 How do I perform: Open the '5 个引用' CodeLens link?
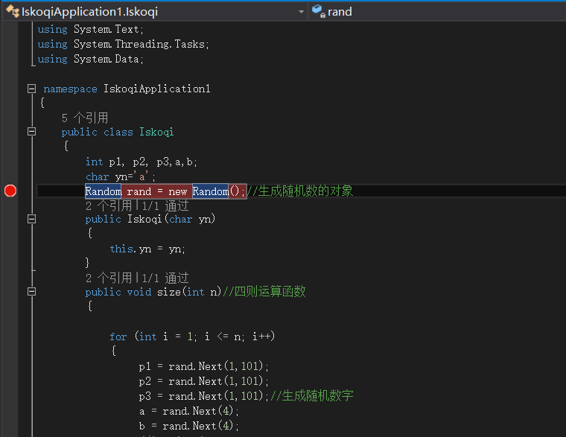(x=85, y=118)
